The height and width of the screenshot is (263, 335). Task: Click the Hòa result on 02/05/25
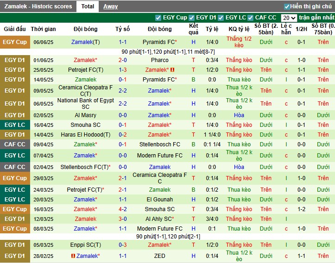tap(239, 115)
